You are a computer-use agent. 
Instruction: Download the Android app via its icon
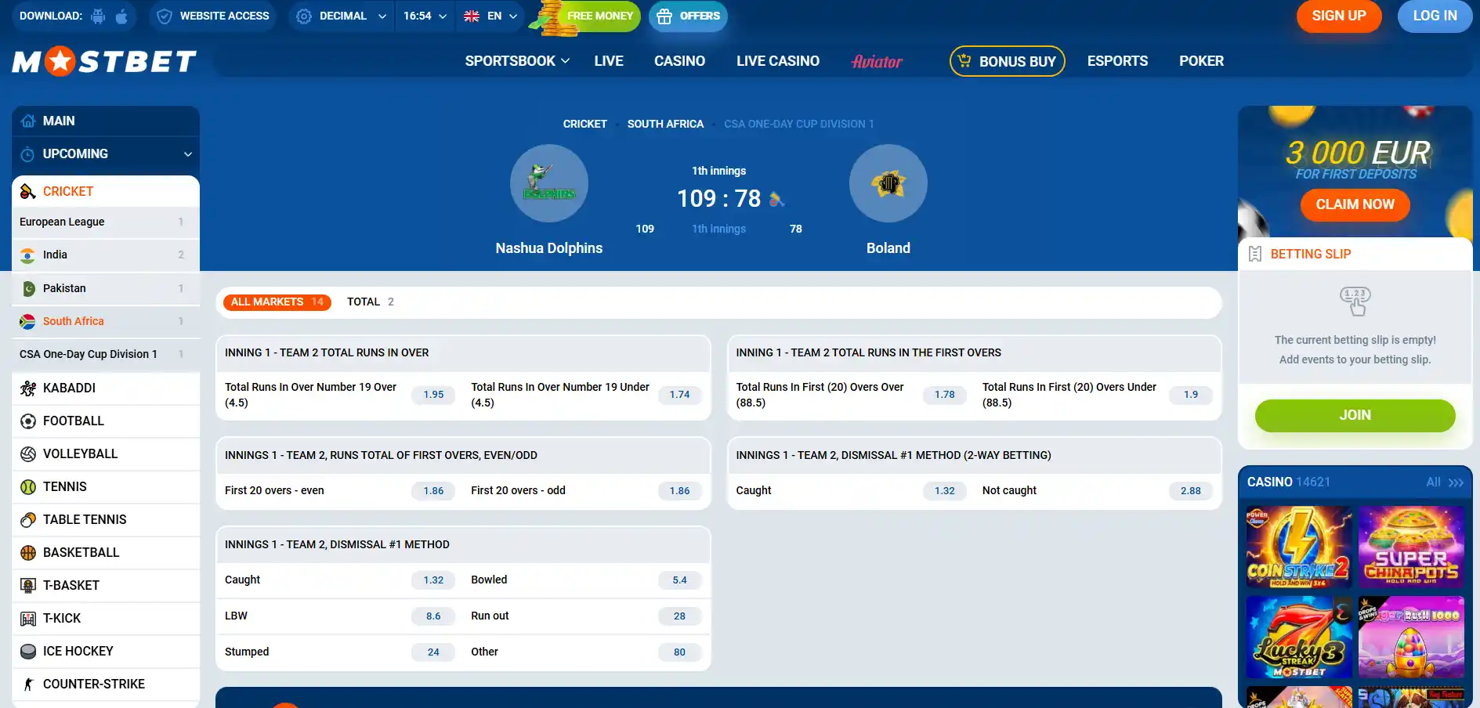(x=98, y=16)
